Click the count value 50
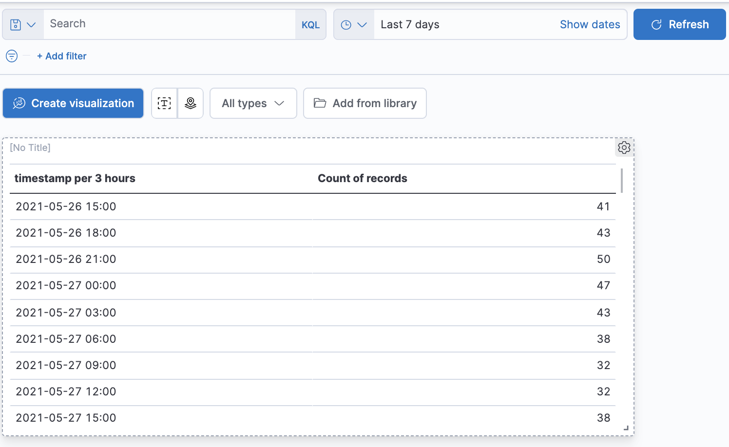This screenshot has height=447, width=729. click(603, 259)
